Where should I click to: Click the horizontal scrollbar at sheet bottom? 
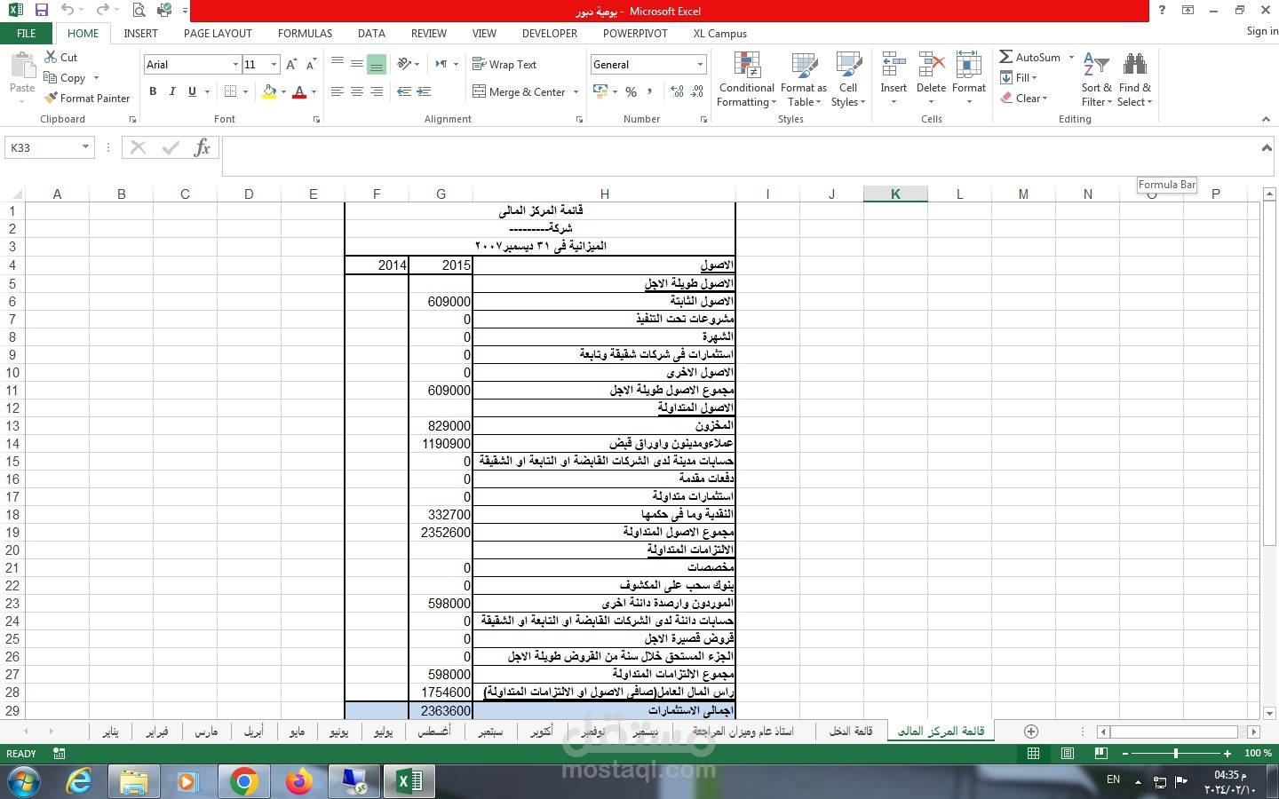pyautogui.click(x=1174, y=732)
